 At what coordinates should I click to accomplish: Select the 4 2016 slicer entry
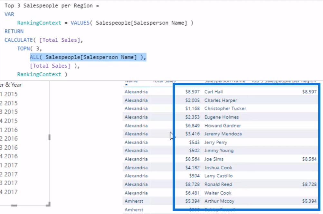[9, 156]
